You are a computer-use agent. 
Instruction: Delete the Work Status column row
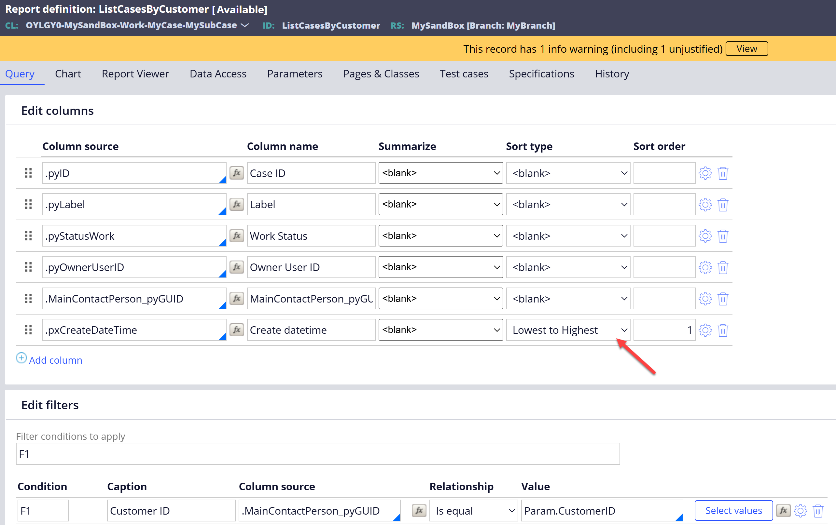pos(723,236)
